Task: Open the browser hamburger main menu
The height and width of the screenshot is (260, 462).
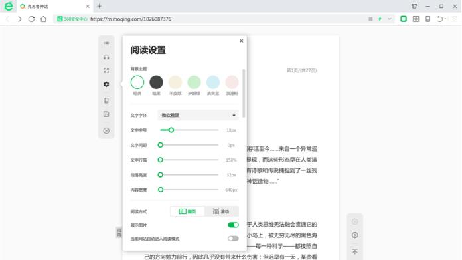Action: pos(455,19)
